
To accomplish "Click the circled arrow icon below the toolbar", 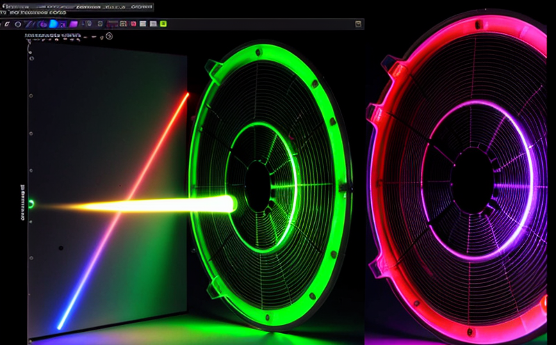I will click(109, 36).
